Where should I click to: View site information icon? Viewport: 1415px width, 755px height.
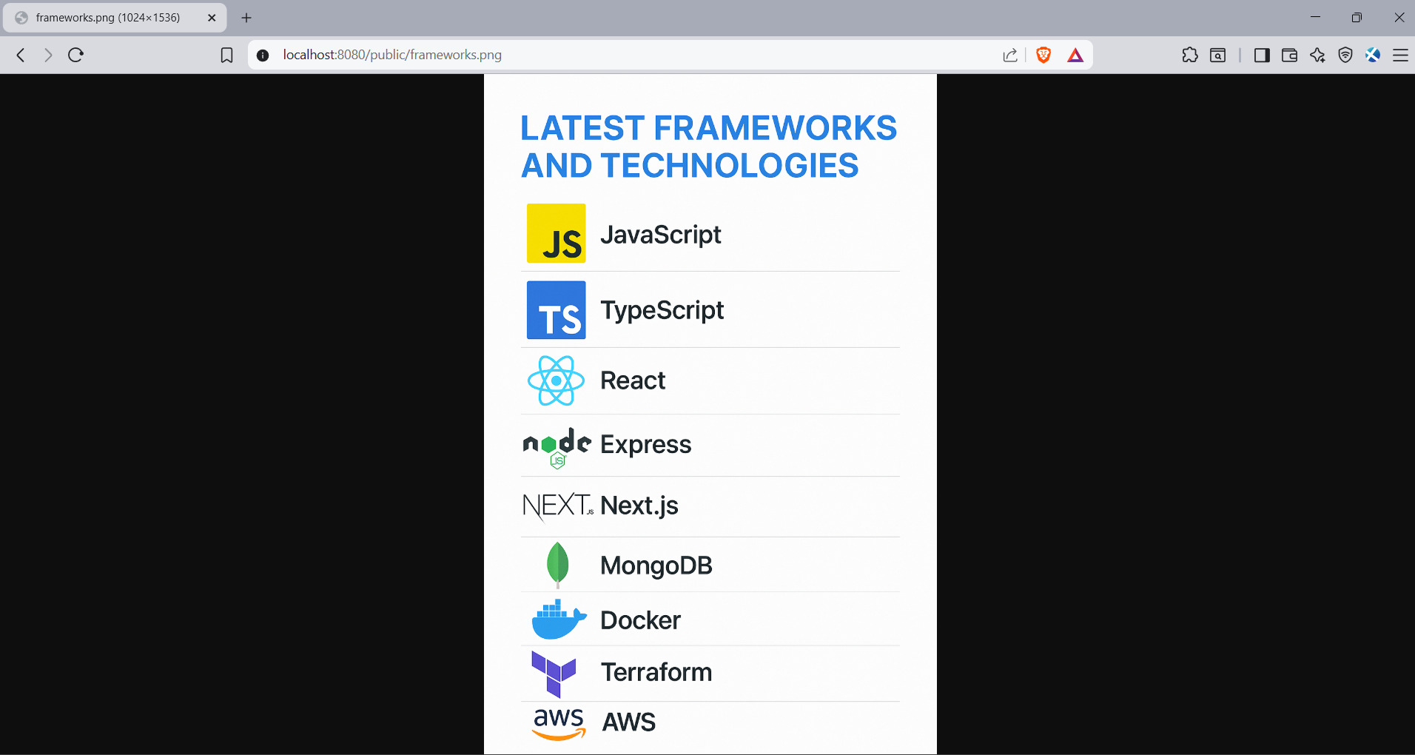(263, 55)
